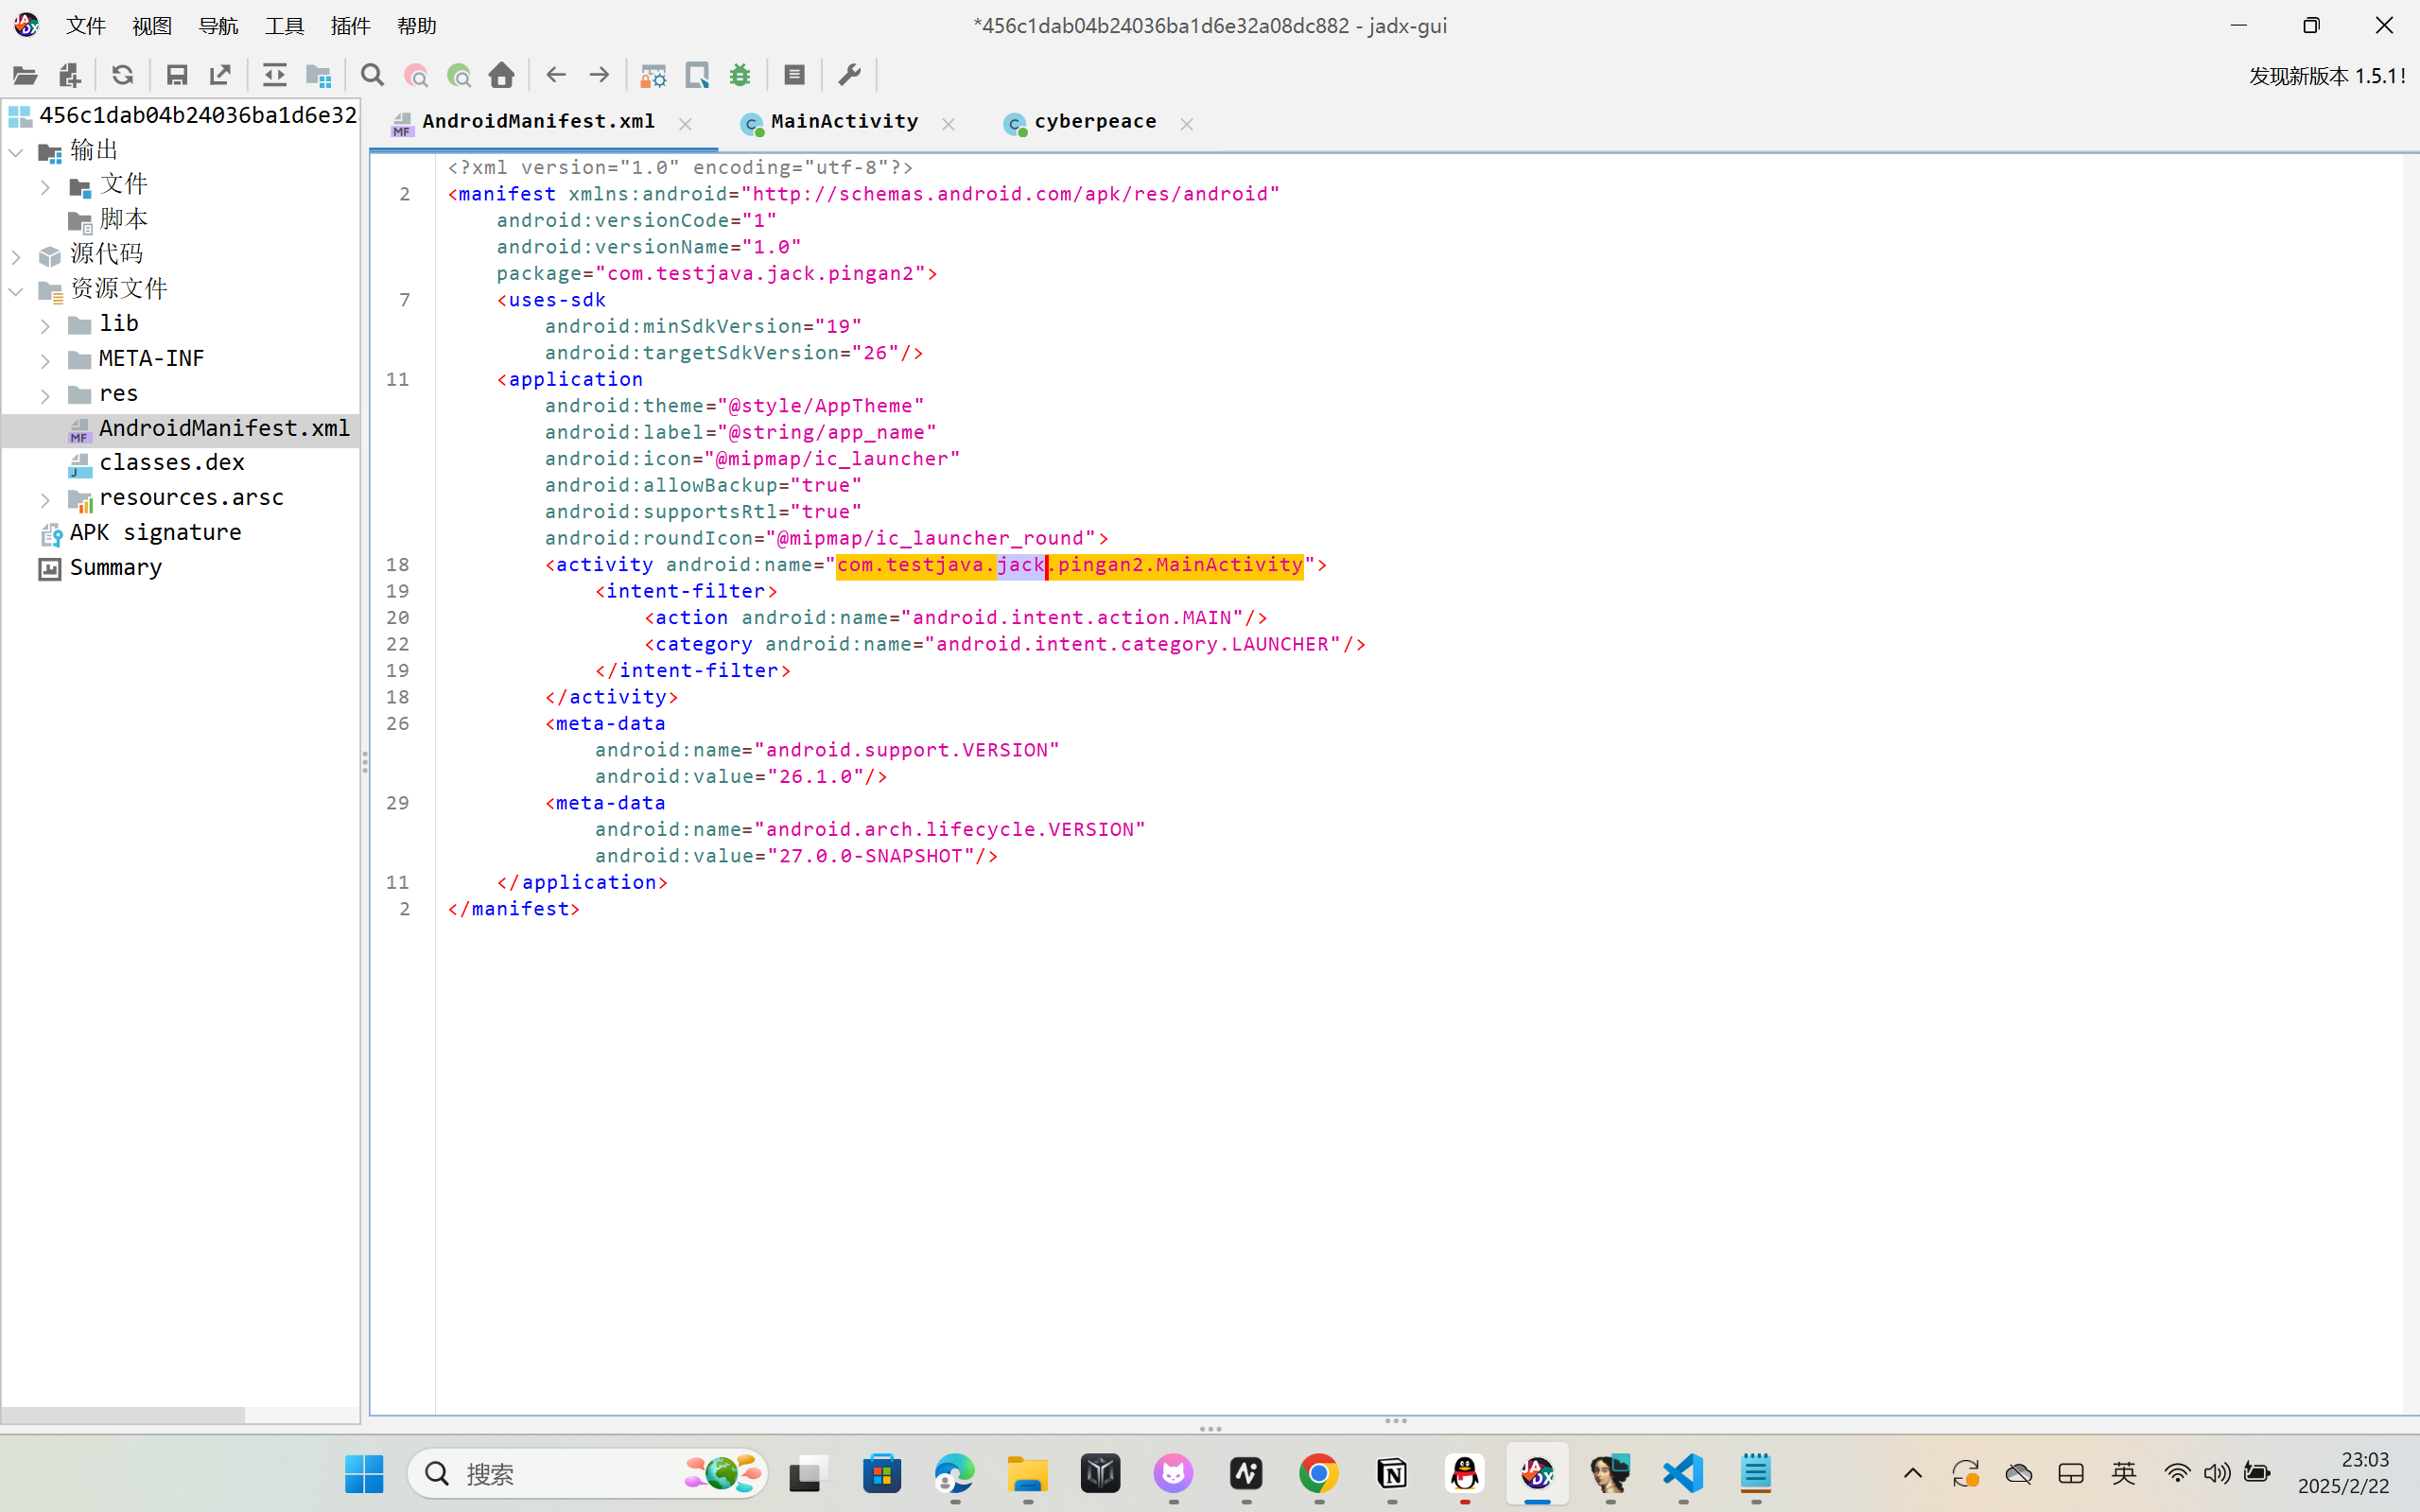The width and height of the screenshot is (2420, 1512).
Task: Click the tree panel horizontal scrollbar
Action: pyautogui.click(x=123, y=1415)
